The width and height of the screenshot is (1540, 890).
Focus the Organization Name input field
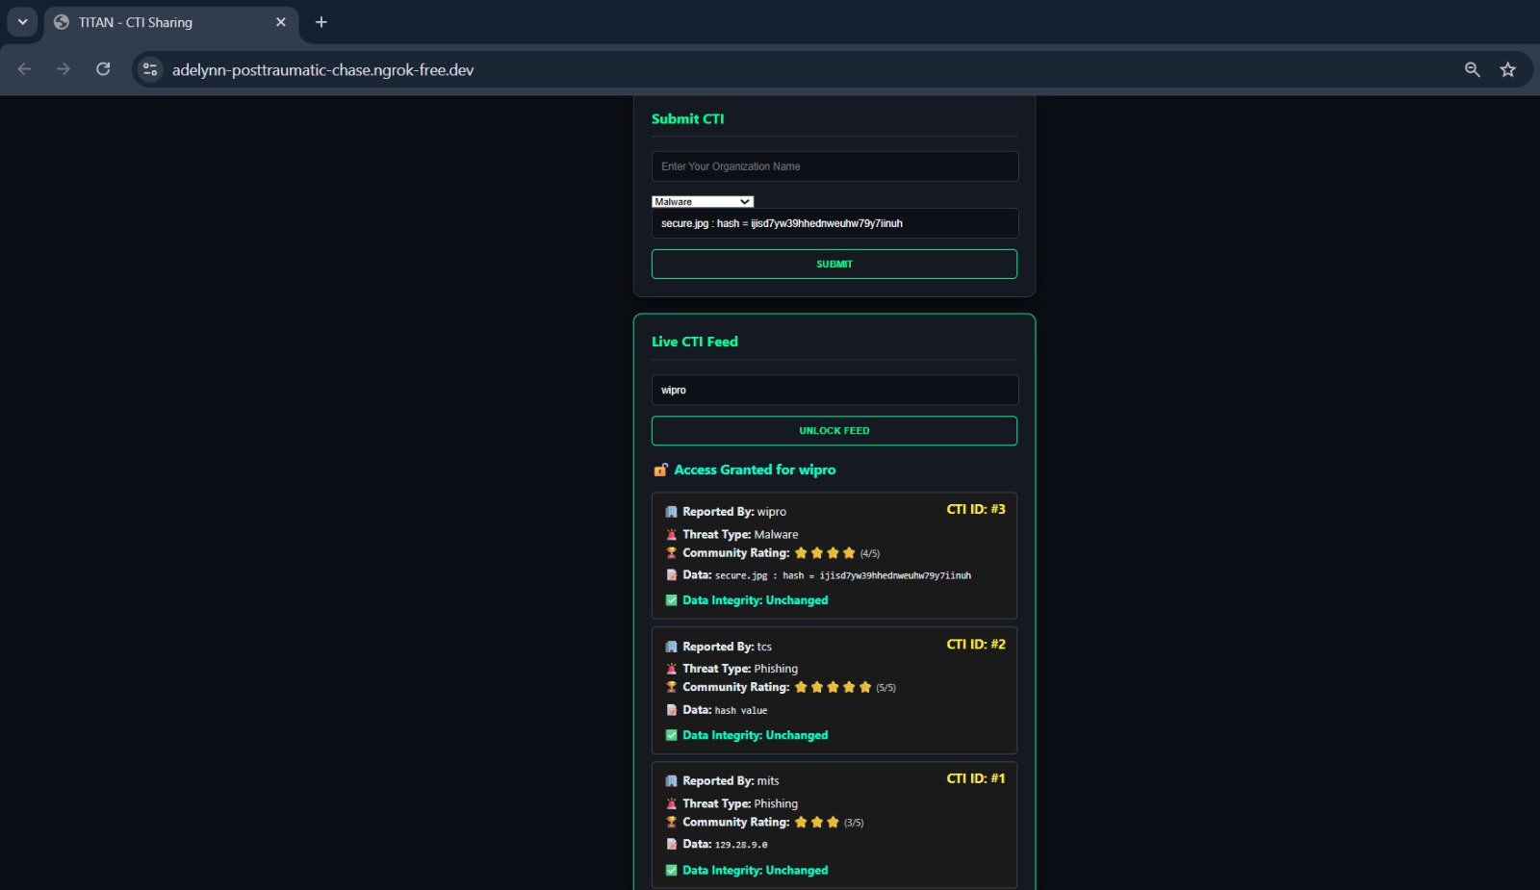pos(834,166)
